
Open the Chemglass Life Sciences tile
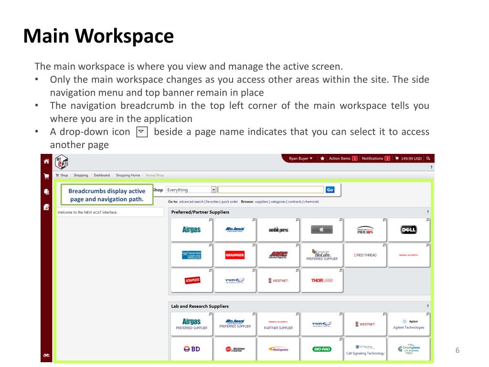(409, 349)
